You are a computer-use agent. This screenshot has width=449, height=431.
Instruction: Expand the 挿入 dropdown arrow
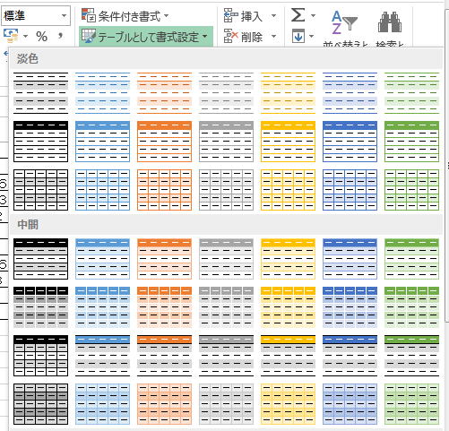coord(273,16)
